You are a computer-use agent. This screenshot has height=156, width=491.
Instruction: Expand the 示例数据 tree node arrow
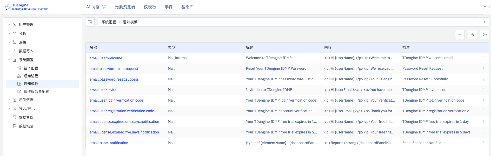[9, 100]
